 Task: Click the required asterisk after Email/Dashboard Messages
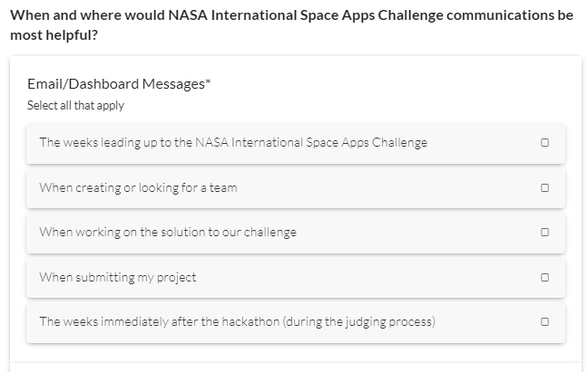coord(208,83)
